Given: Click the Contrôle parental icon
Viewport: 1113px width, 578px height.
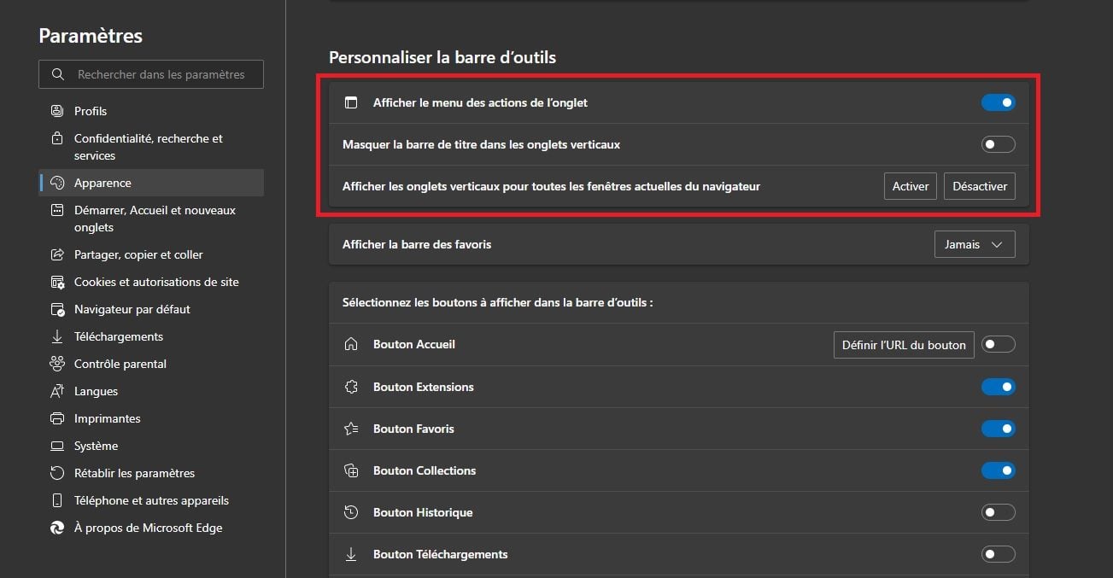Looking at the screenshot, I should click(57, 364).
